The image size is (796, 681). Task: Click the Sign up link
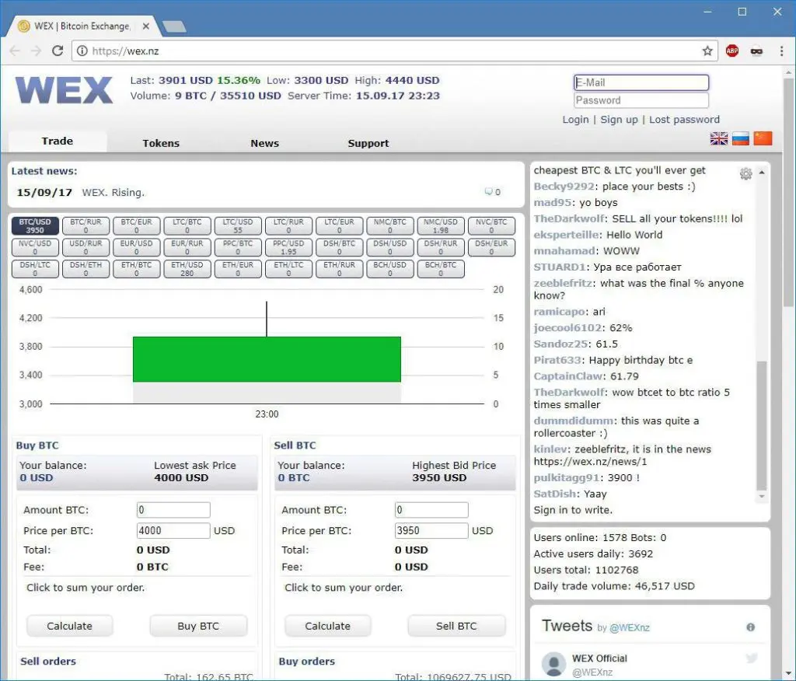click(619, 120)
